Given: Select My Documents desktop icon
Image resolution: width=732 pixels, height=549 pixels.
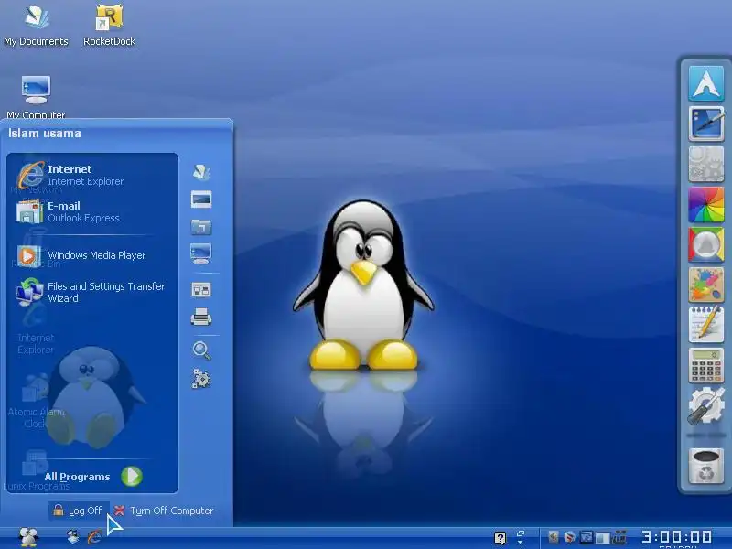Looking at the screenshot, I should point(36,25).
